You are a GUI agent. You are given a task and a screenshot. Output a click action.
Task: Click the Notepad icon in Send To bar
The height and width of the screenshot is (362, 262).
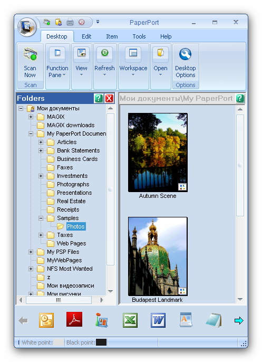pos(214,320)
